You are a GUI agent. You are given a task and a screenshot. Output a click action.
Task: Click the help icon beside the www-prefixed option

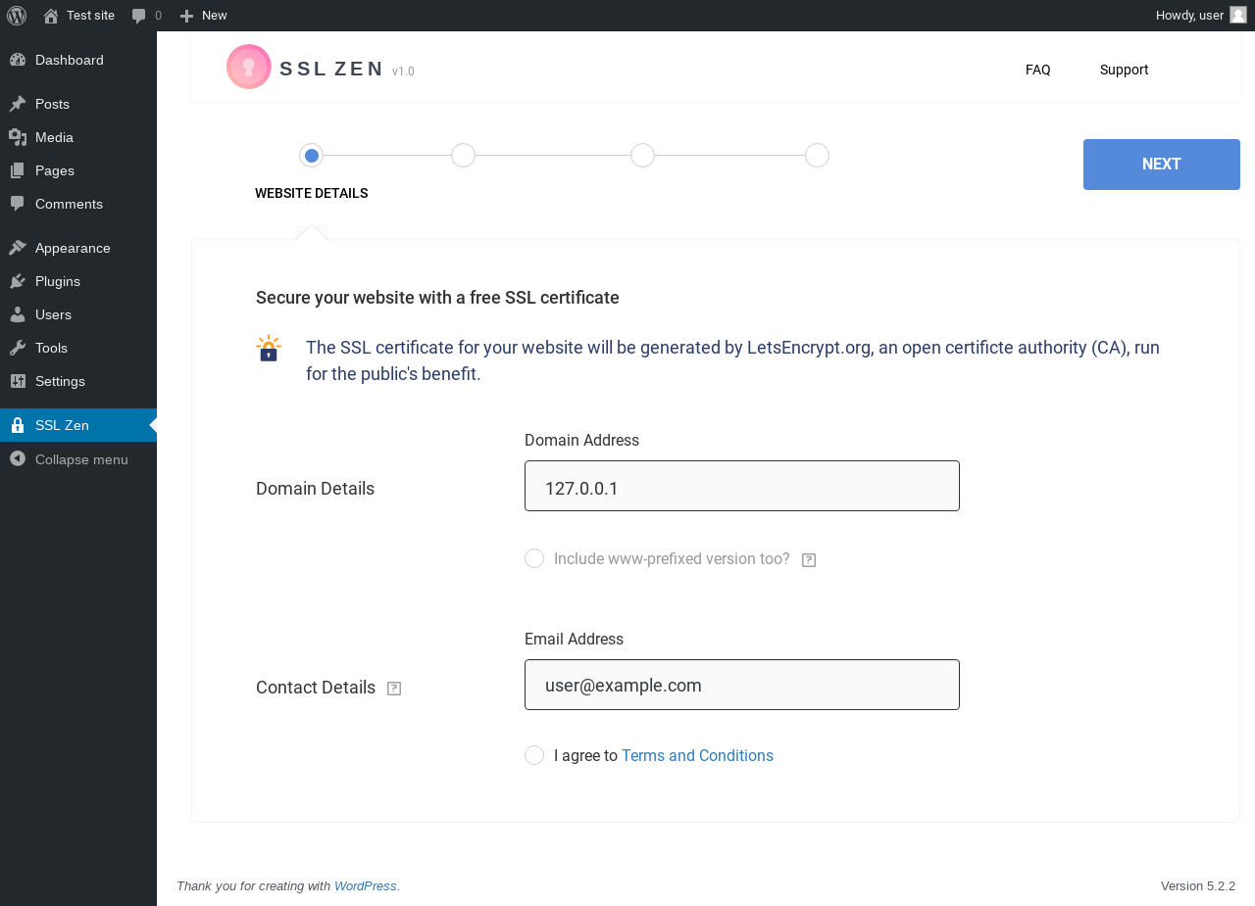(x=808, y=558)
